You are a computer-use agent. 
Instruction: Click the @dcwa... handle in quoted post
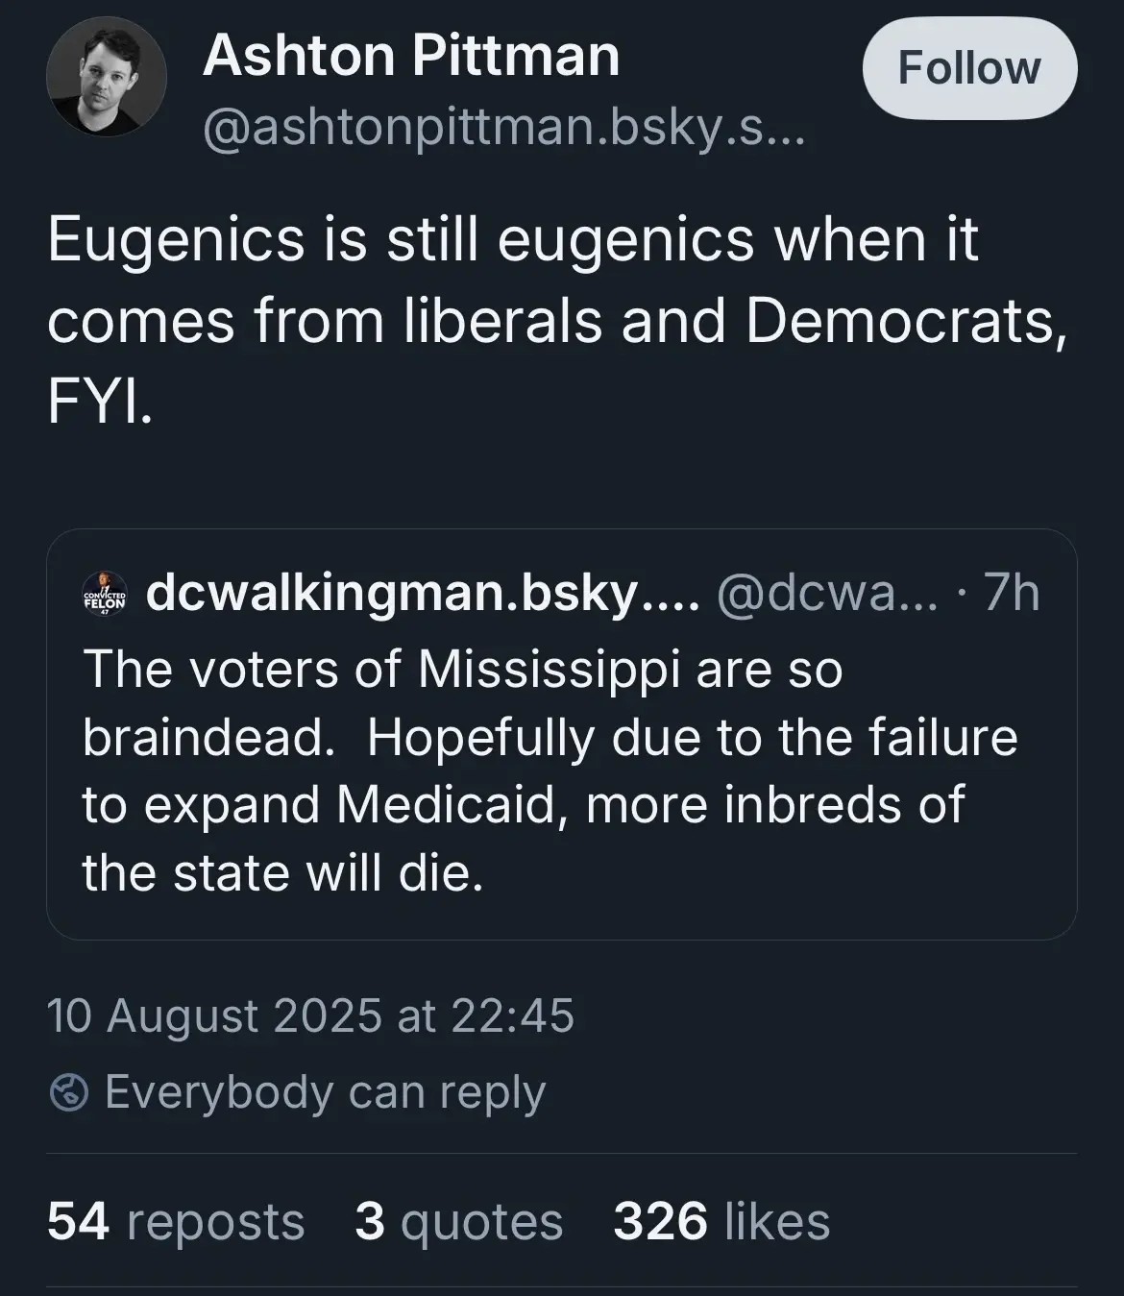tap(826, 594)
